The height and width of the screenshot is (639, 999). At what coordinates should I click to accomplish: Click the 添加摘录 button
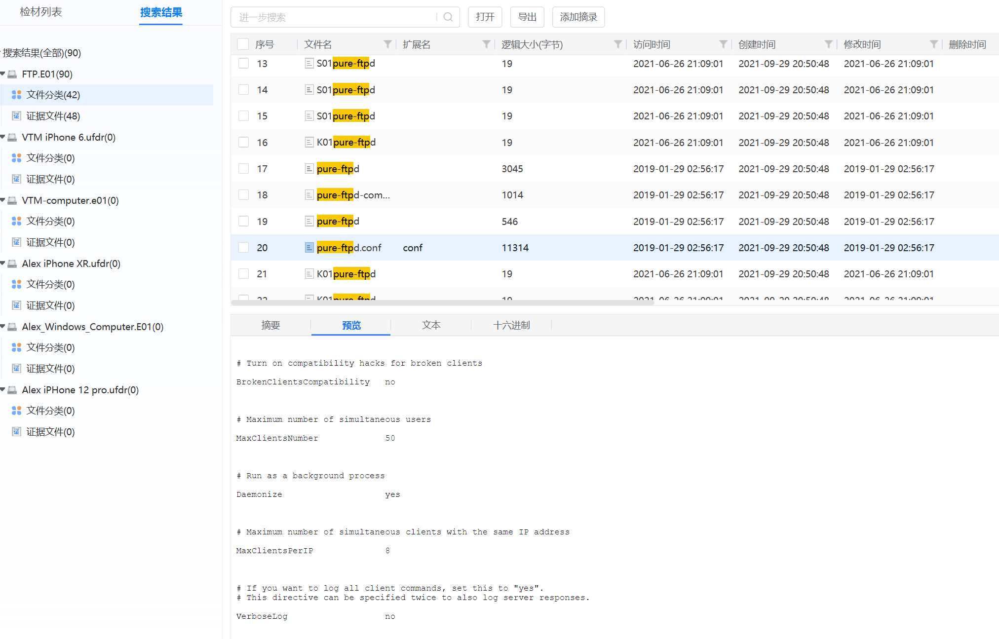[578, 17]
